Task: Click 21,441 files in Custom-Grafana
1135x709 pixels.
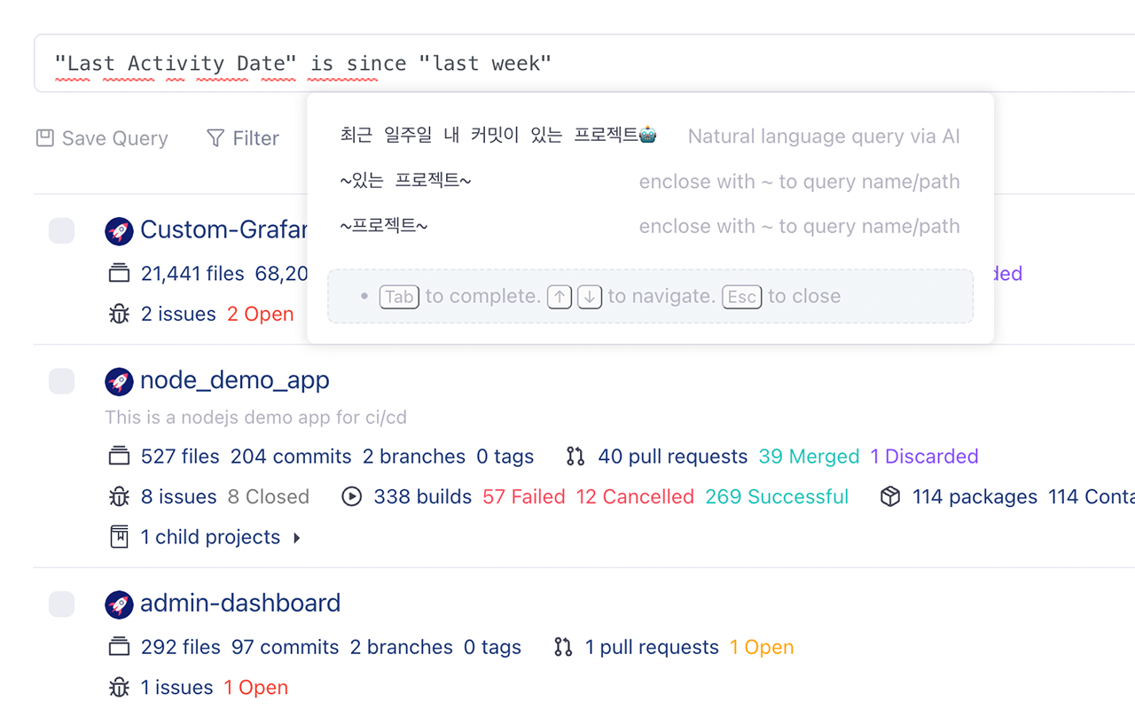Action: (x=192, y=274)
